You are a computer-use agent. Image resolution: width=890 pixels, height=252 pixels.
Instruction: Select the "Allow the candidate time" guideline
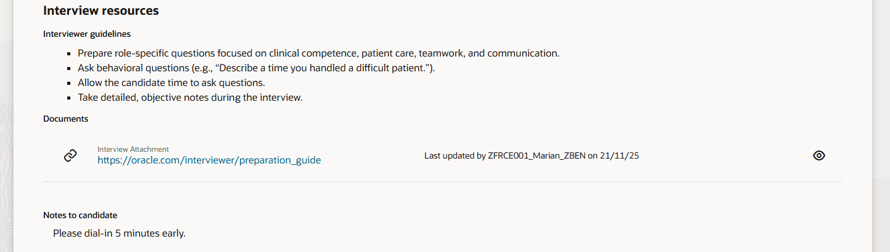[171, 82]
